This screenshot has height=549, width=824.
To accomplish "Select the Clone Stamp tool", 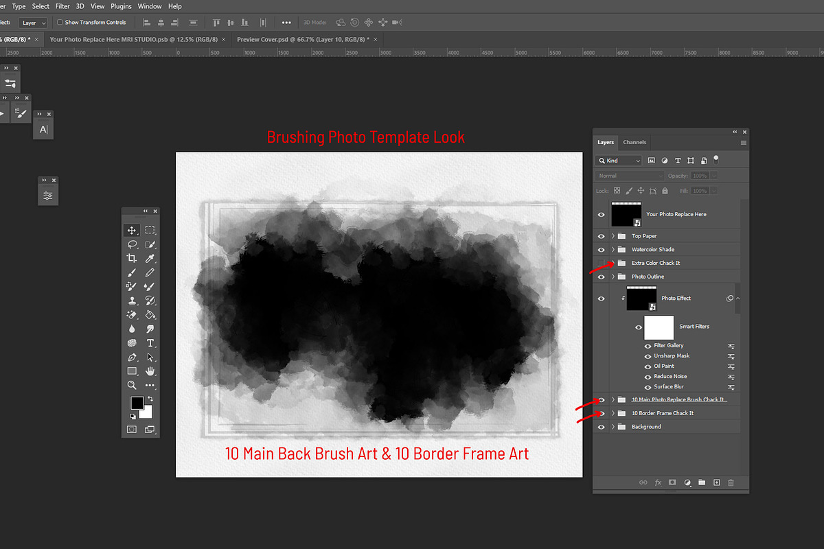I will pyautogui.click(x=131, y=301).
